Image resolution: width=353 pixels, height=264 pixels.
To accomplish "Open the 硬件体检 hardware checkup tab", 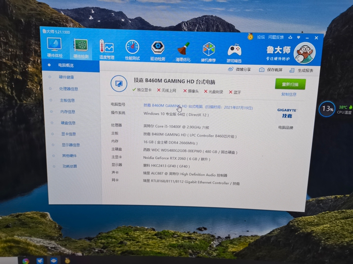I will click(x=54, y=48).
